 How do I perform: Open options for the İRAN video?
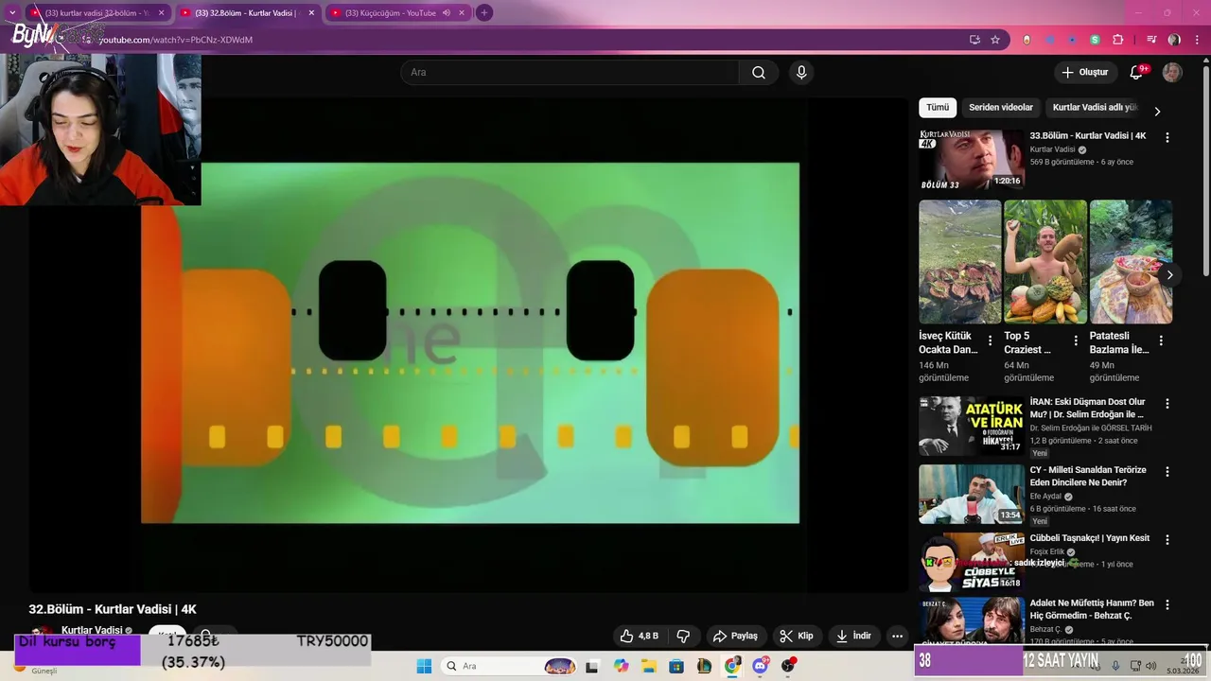[1167, 404]
